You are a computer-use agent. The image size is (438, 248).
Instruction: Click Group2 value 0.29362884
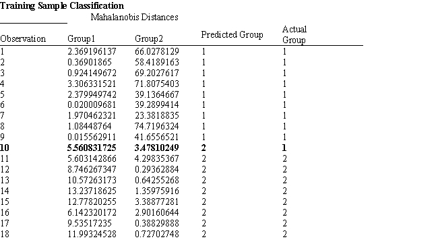coord(157,170)
